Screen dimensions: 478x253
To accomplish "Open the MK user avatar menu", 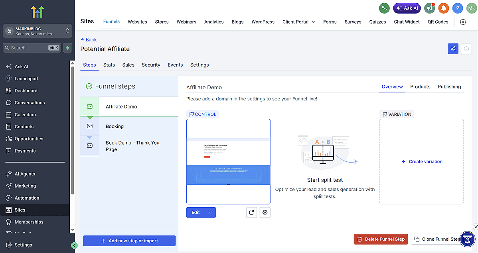I will (x=472, y=8).
